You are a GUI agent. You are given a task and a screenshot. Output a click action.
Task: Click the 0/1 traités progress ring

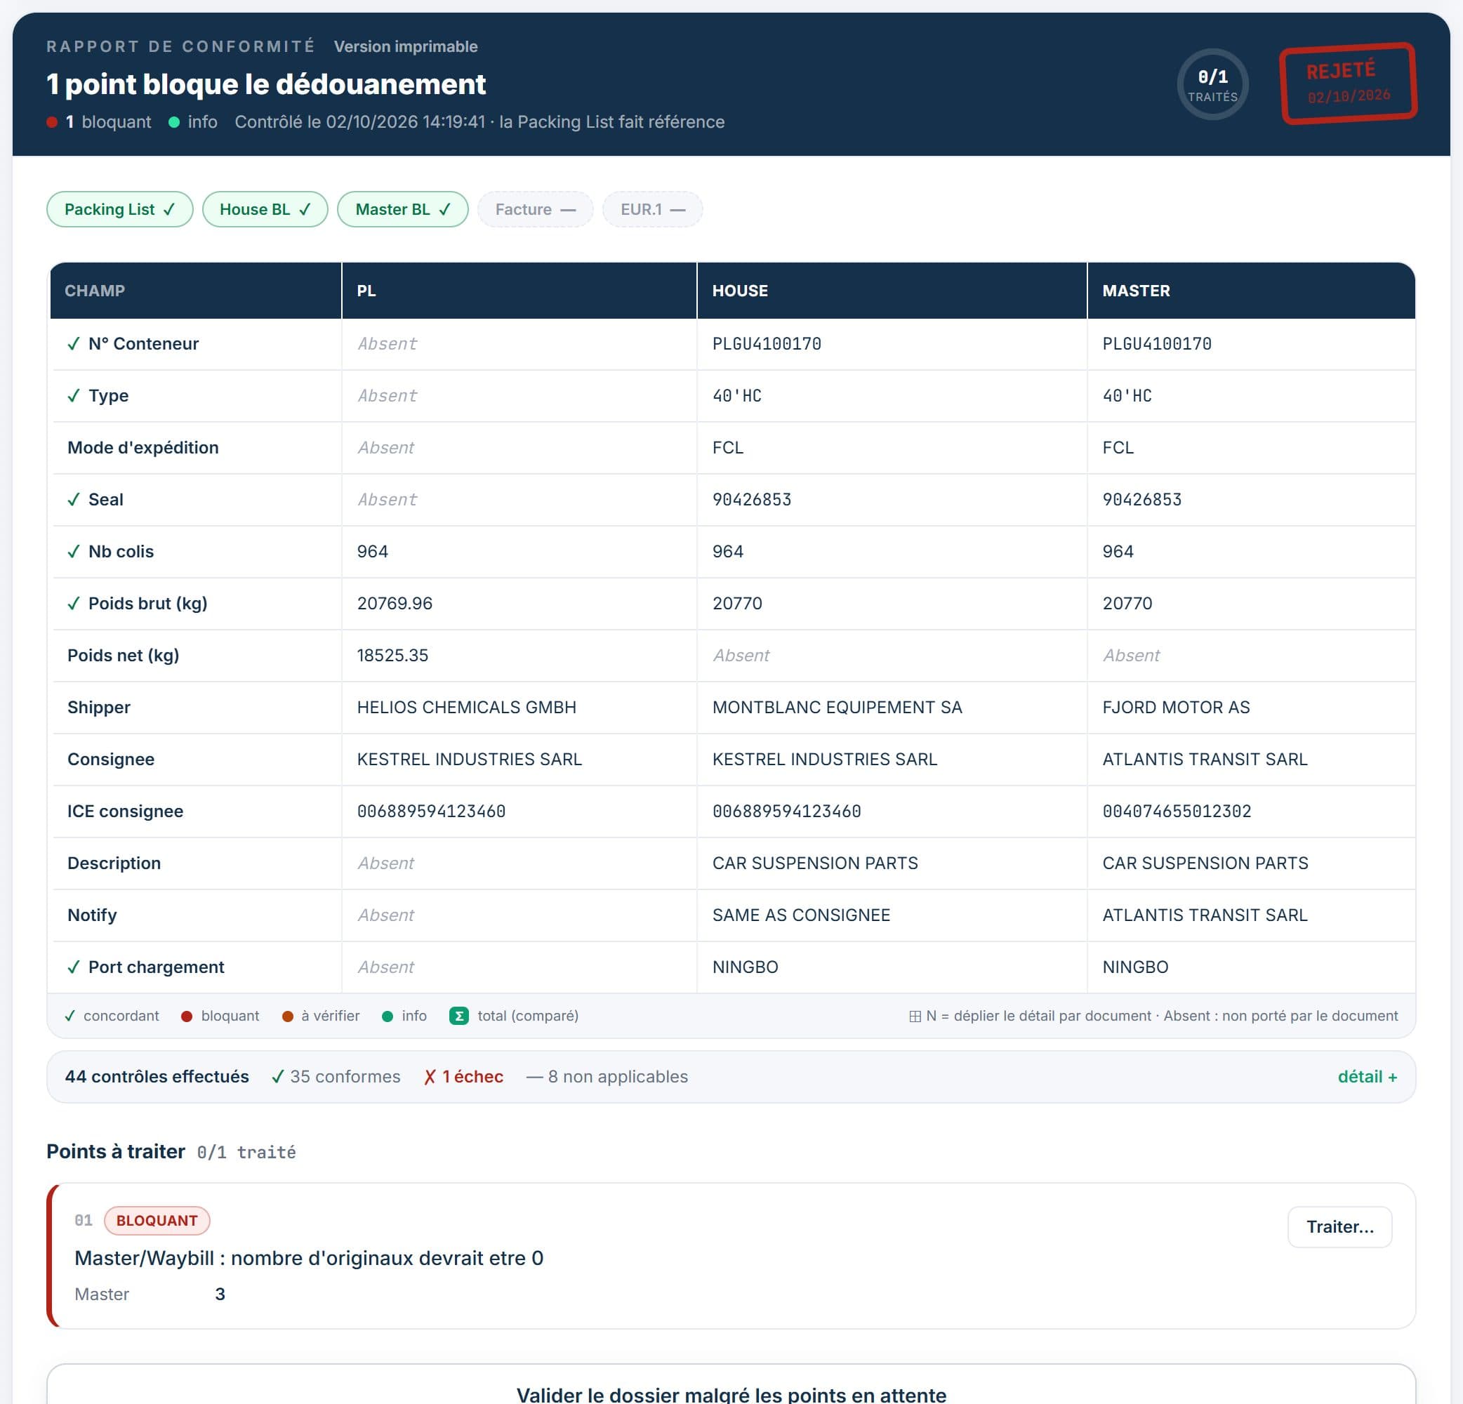[1212, 84]
